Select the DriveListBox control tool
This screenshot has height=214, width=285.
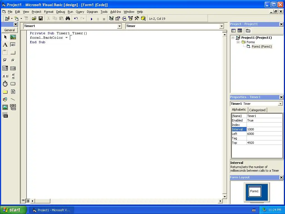pos(13,84)
